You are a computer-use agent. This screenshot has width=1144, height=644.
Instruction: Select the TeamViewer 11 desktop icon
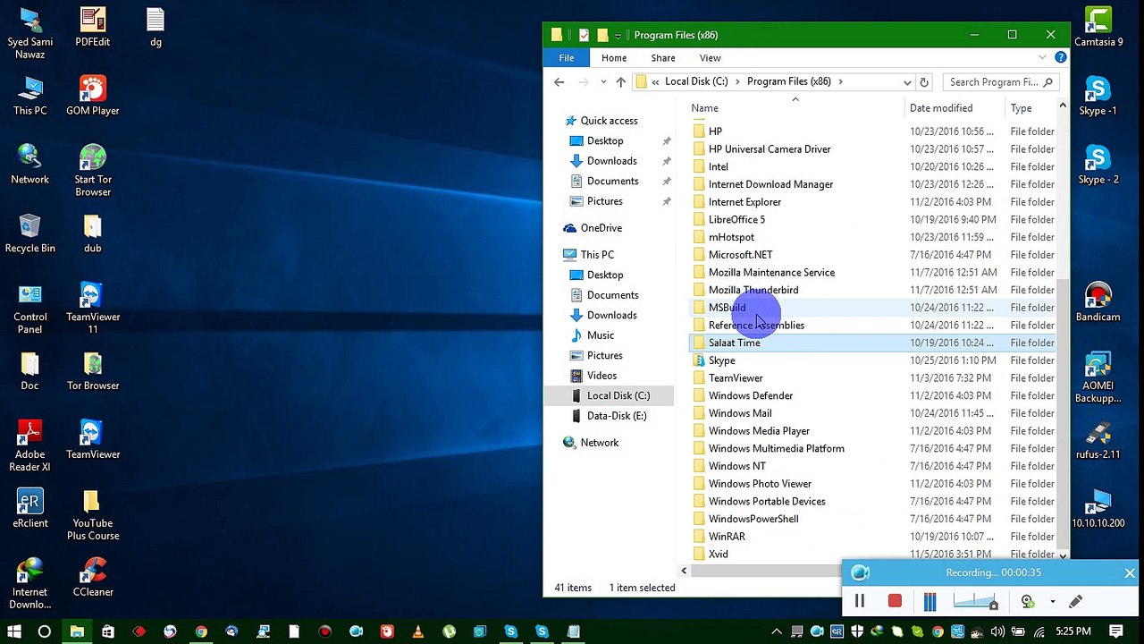(x=93, y=309)
